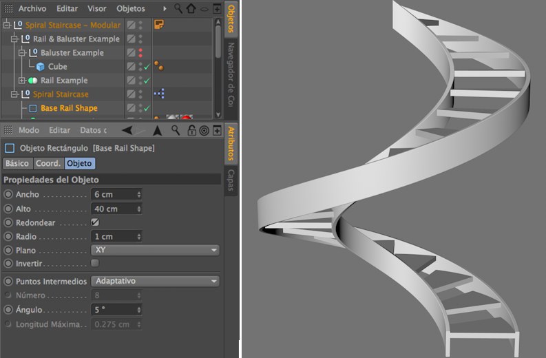Enable the Invertir checkbox
Viewport: 546px width, 358px height.
[x=95, y=262]
